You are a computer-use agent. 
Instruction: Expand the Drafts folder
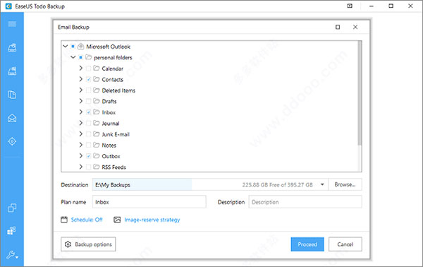pyautogui.click(x=80, y=101)
